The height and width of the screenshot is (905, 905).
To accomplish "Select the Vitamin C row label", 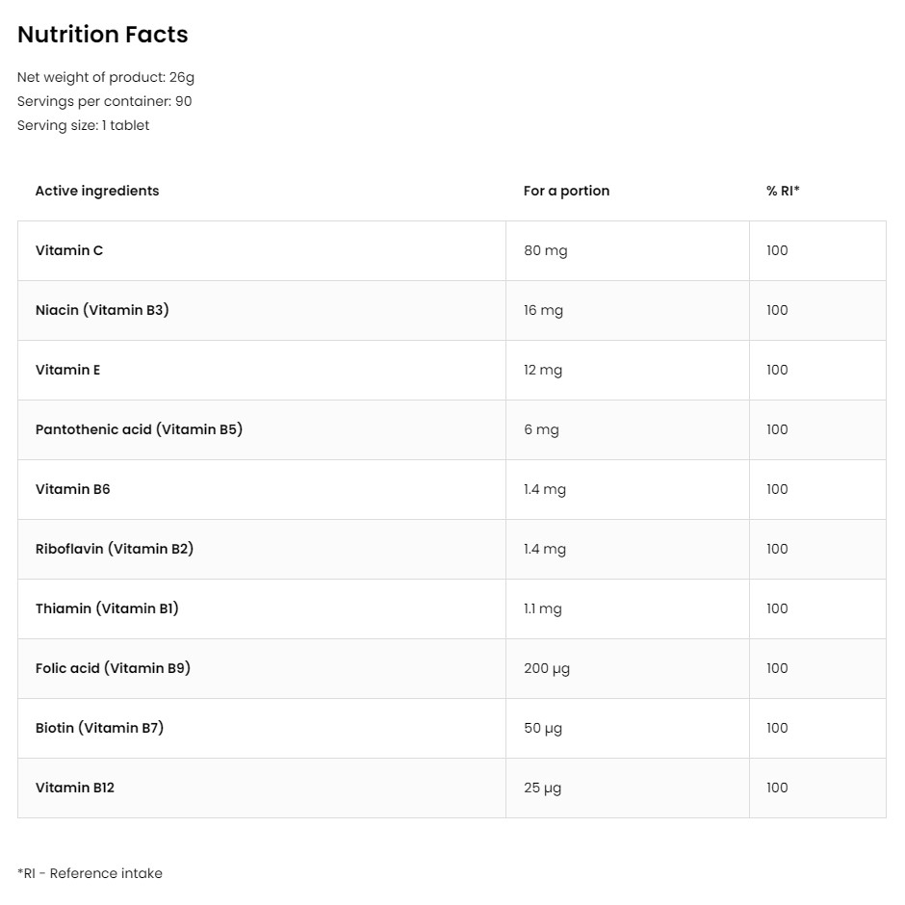I will [69, 250].
